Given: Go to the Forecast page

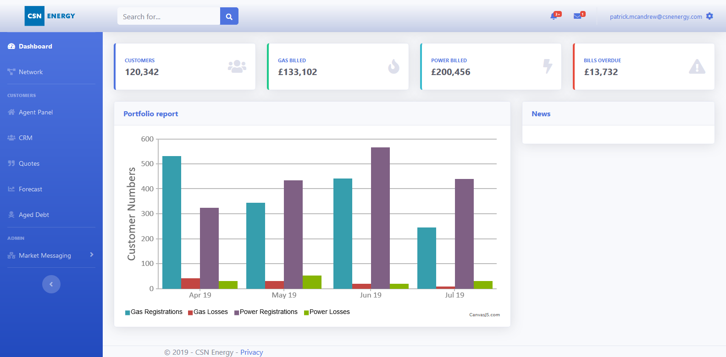Looking at the screenshot, I should [30, 189].
